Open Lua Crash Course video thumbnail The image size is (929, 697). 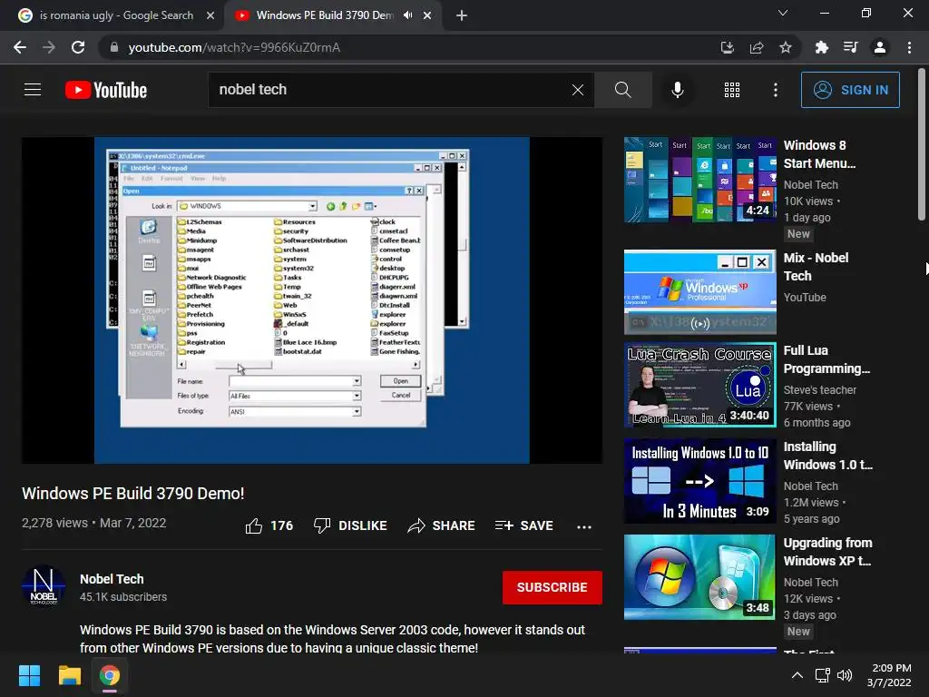[699, 385]
